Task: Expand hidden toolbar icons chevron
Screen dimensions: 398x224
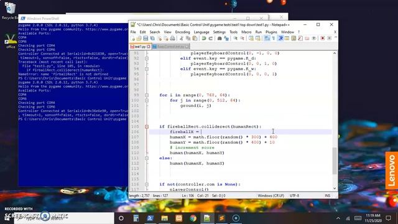Action: tap(336, 37)
